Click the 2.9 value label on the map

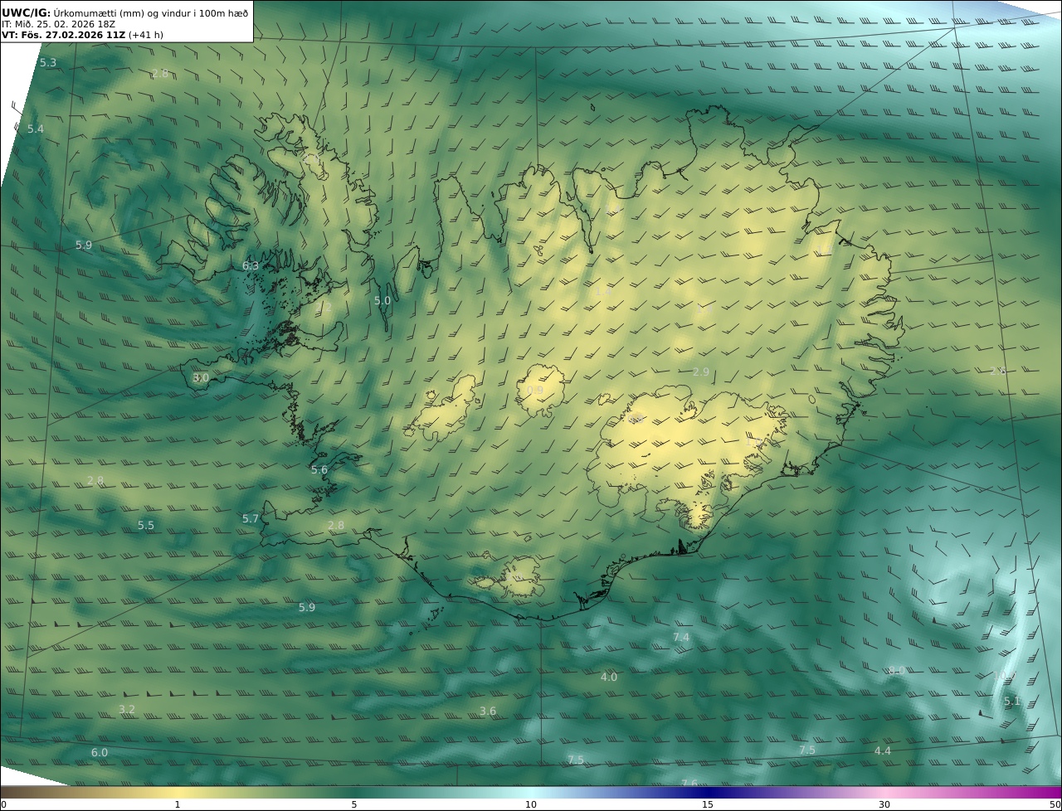(701, 372)
